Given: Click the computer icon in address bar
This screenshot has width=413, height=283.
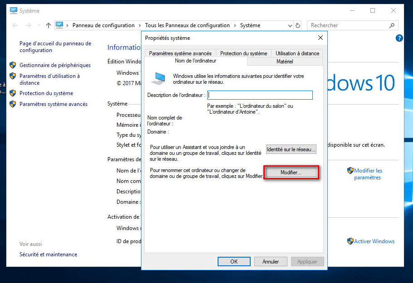Looking at the screenshot, I should click(x=59, y=25).
